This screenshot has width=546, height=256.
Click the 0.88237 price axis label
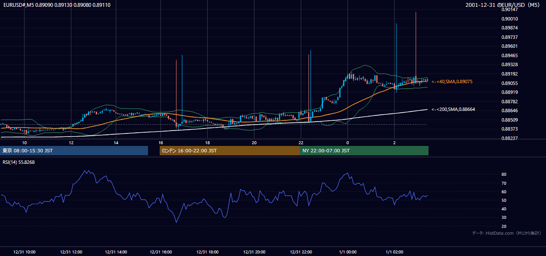tap(509, 138)
